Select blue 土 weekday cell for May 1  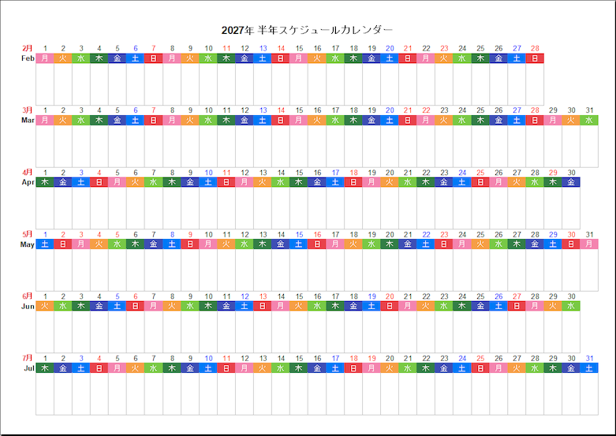coord(45,244)
